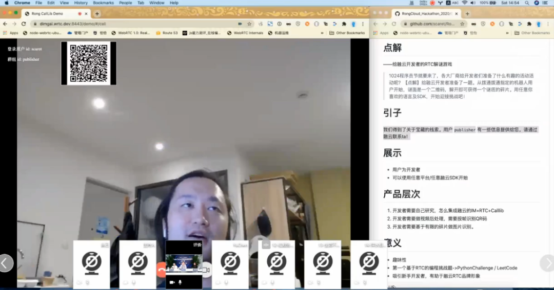Reload the GitHub page
Screen dimensions: 554x290
pyautogui.click(x=394, y=24)
